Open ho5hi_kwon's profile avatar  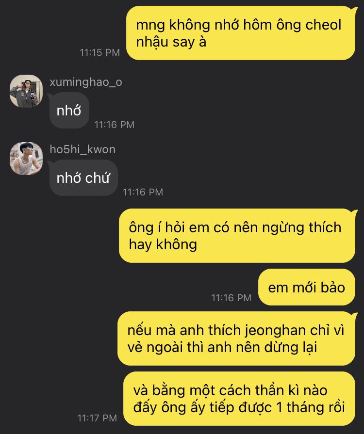(26, 158)
